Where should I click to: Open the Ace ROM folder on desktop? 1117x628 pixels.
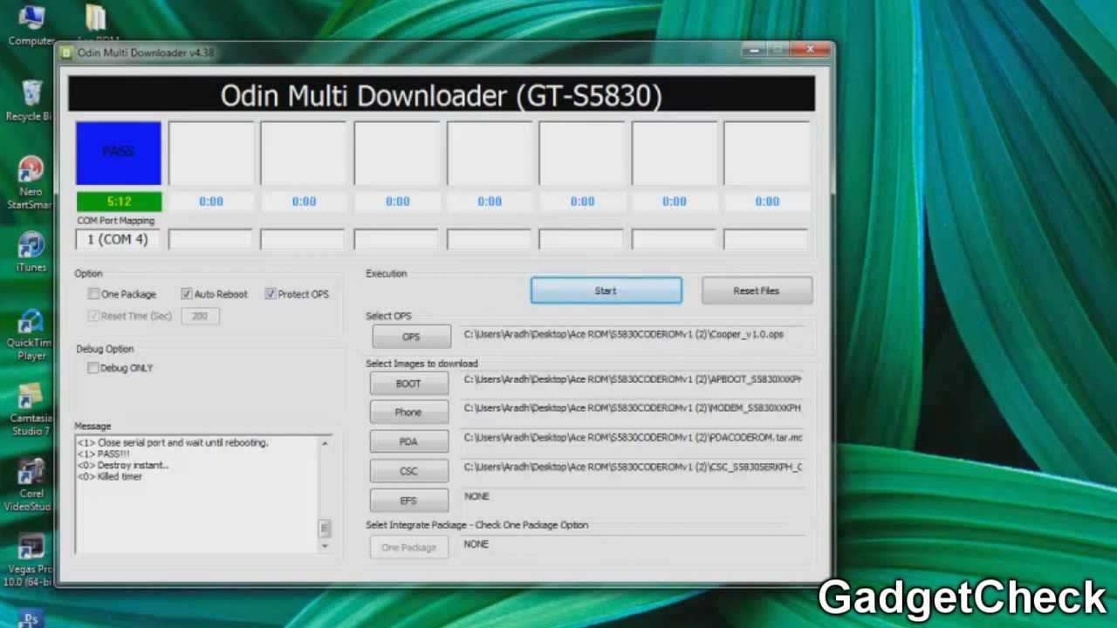point(96,24)
